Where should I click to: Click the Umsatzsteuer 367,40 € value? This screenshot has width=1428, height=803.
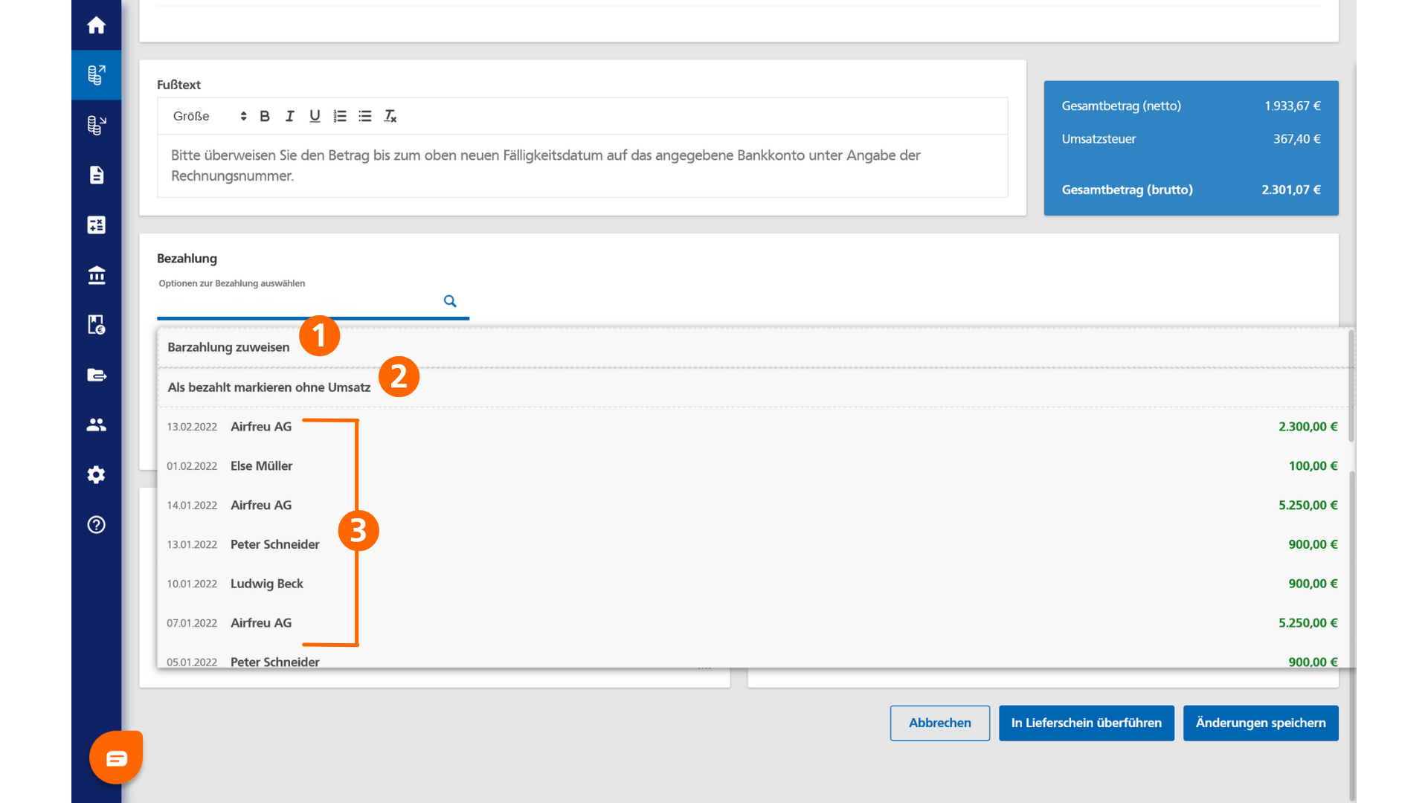pos(1296,139)
